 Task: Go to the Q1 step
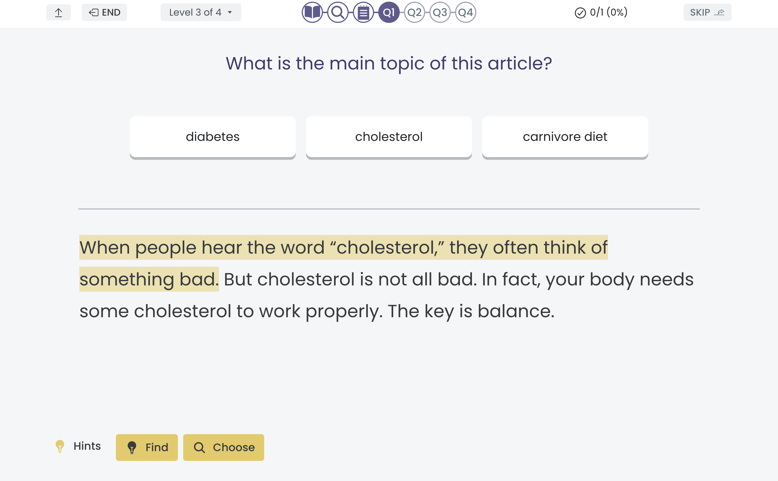(389, 12)
